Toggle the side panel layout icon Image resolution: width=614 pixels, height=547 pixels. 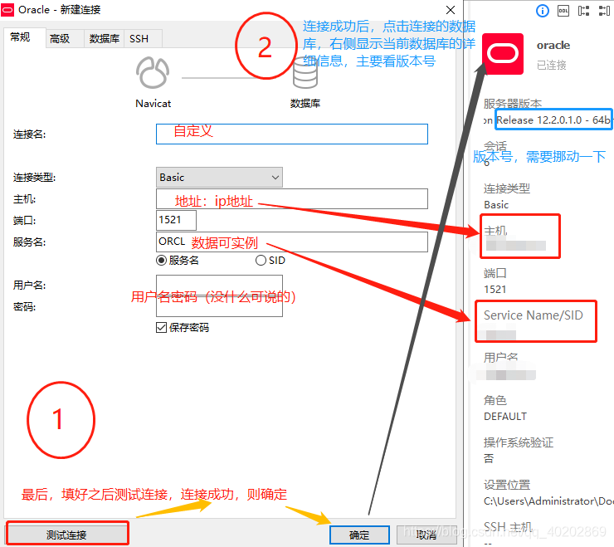pyautogui.click(x=604, y=11)
